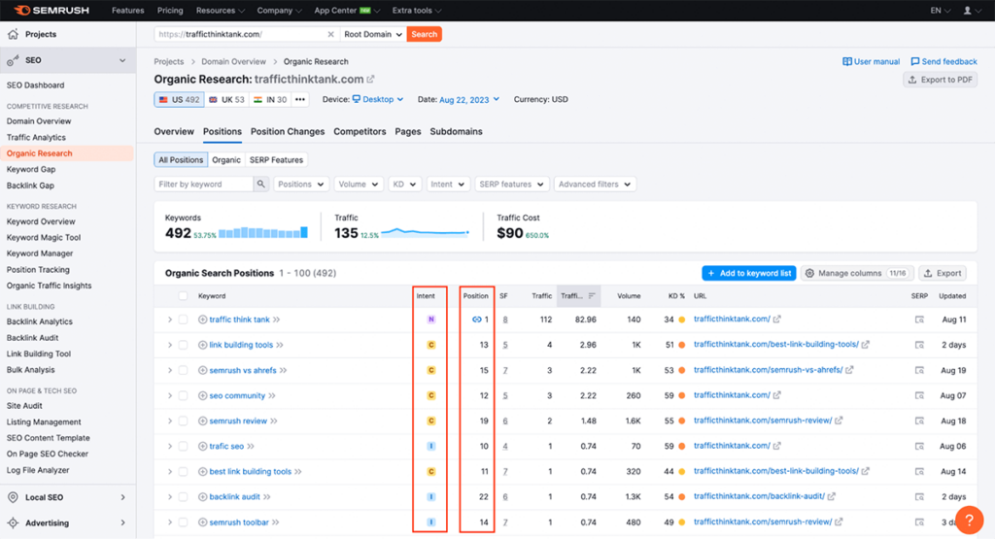Open external link beside traffickthinktank.com title
The height and width of the screenshot is (539, 995).
pyautogui.click(x=370, y=80)
